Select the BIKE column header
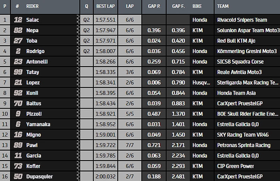The width and height of the screenshot is (280, 181). point(199,6)
